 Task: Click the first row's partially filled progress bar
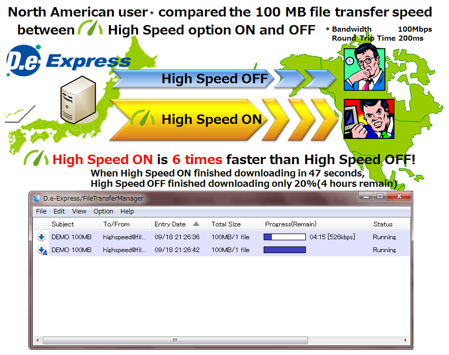284,237
